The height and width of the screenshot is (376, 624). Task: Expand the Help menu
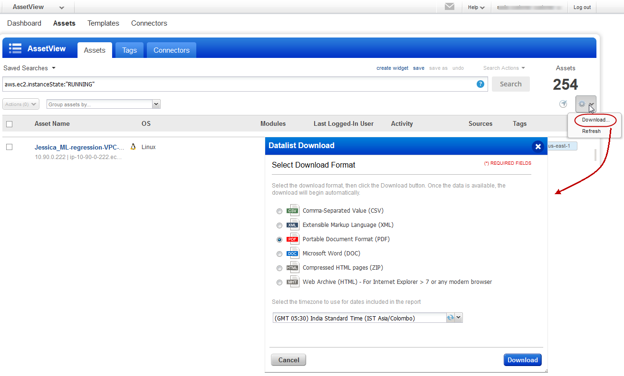point(476,7)
